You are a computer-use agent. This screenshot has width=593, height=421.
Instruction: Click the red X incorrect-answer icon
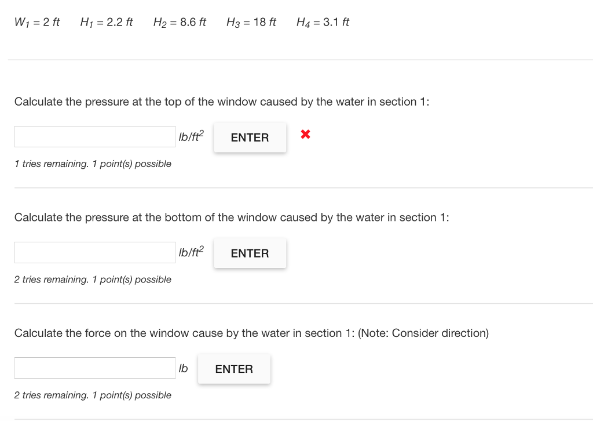tap(305, 135)
